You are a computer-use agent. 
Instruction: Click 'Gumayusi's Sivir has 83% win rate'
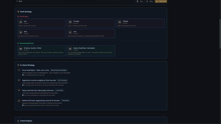pyautogui.click(x=29, y=36)
